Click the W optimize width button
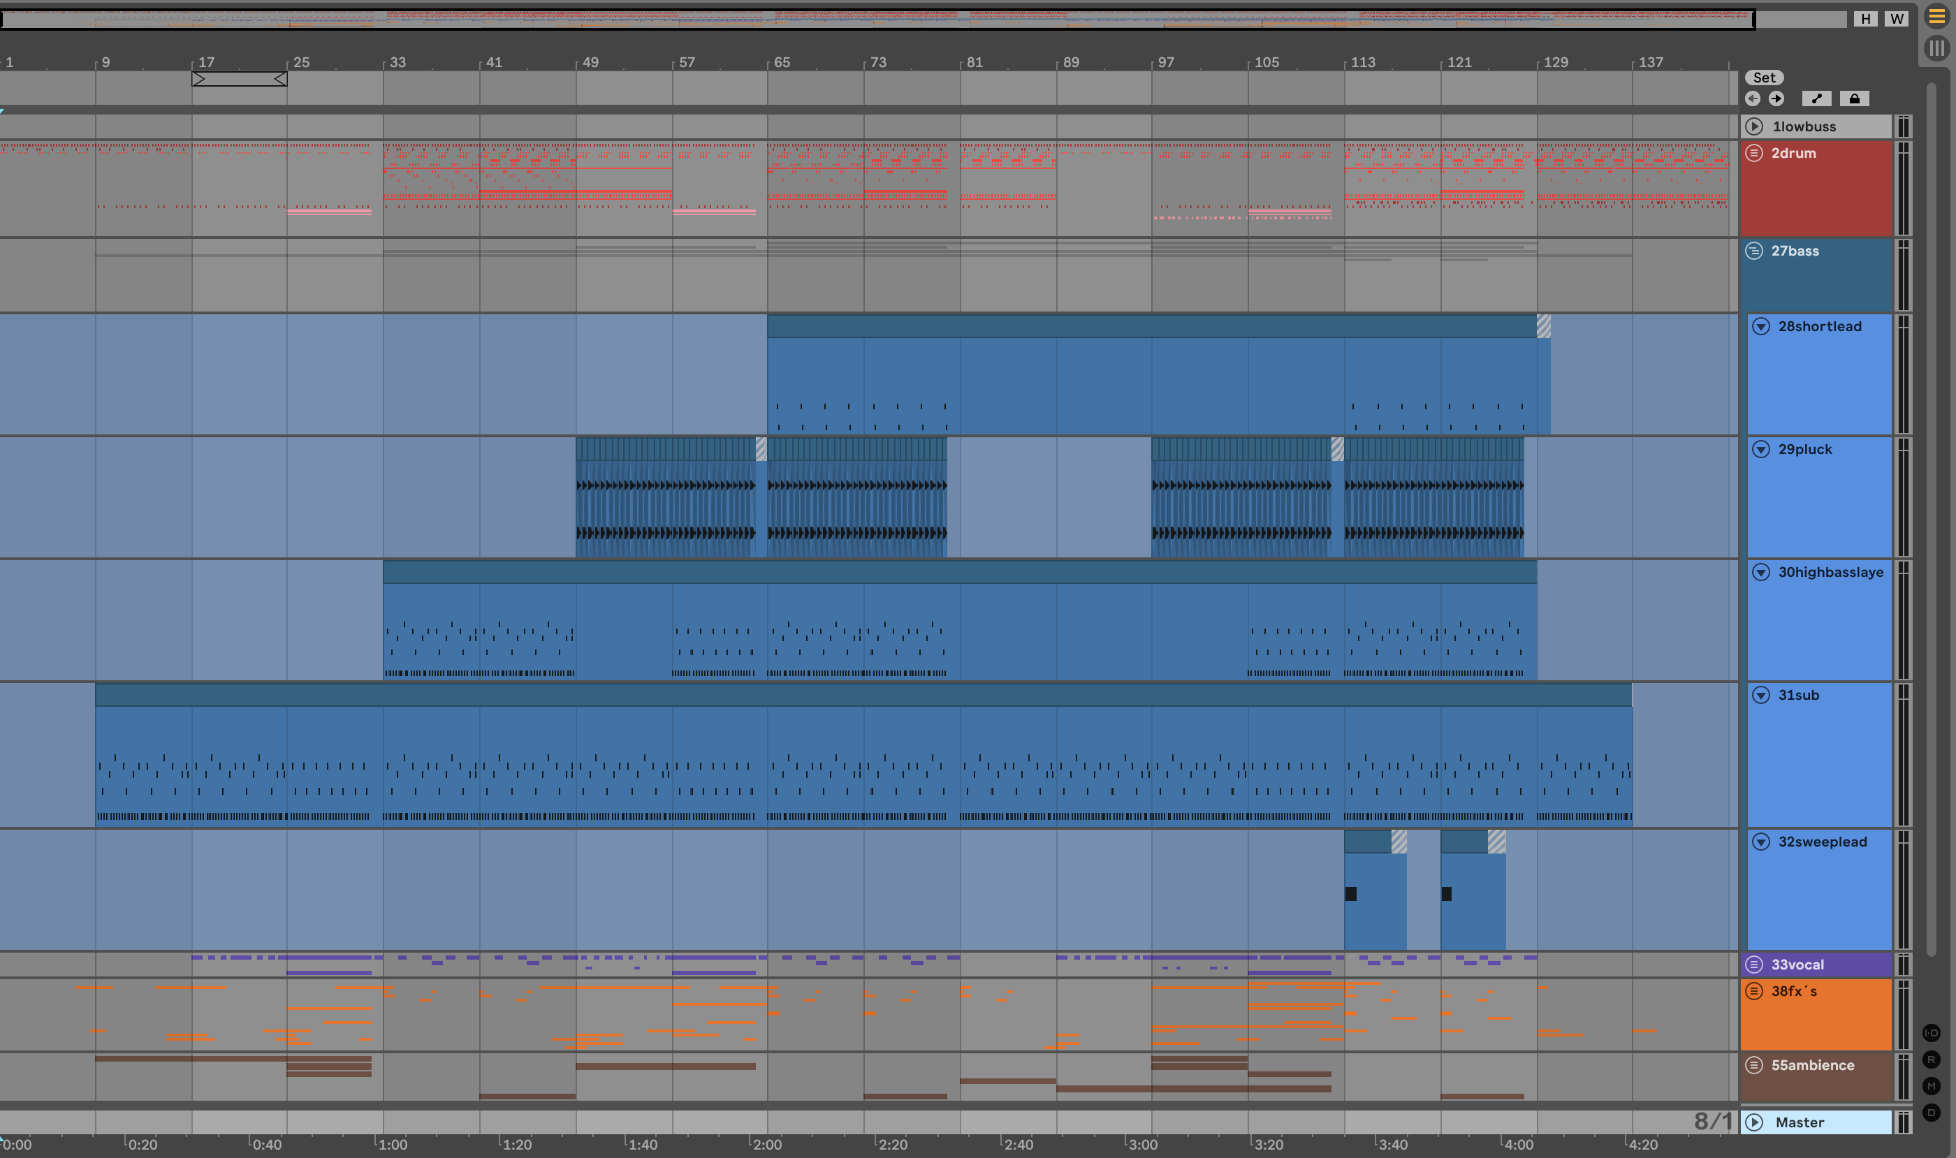The width and height of the screenshot is (1956, 1158). (1897, 19)
